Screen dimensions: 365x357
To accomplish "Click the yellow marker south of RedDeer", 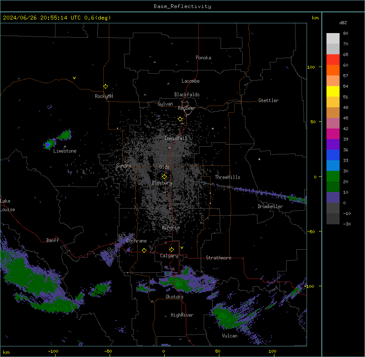I will click(180, 119).
